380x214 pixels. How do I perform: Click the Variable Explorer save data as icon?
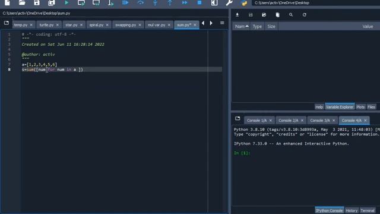pyautogui.click(x=264, y=15)
